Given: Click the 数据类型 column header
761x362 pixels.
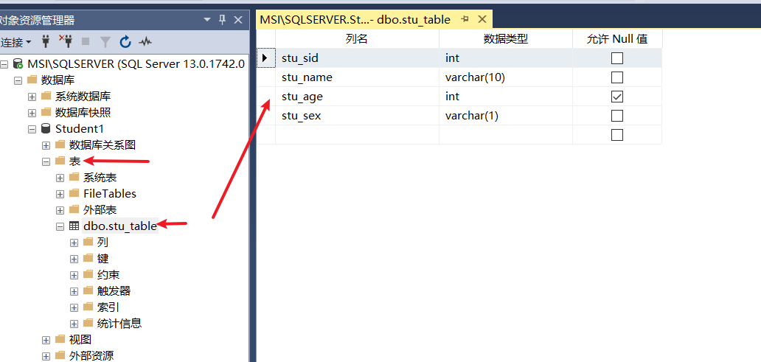Looking at the screenshot, I should pos(506,39).
